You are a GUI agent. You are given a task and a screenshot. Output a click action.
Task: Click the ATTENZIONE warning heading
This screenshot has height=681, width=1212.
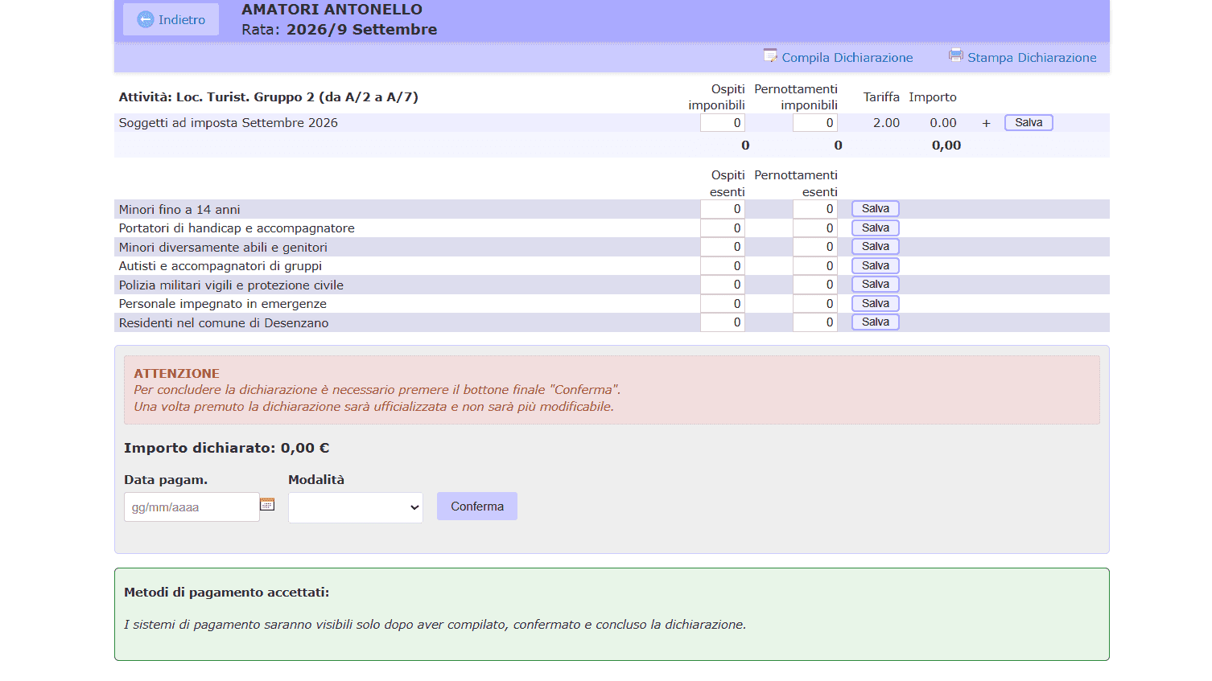(x=176, y=374)
